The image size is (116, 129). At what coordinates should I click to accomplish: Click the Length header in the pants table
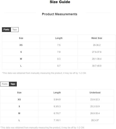point(59,38)
